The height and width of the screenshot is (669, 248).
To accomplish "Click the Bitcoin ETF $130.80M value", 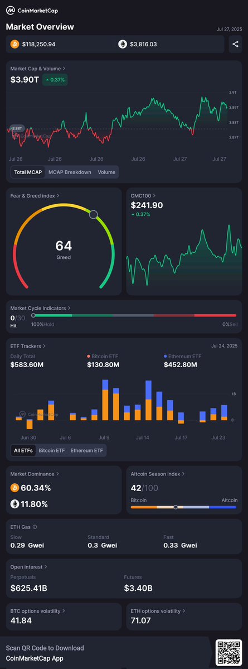I will coord(103,365).
